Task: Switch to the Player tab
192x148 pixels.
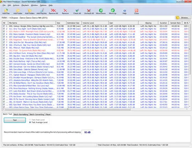Action: (x=48, y=114)
